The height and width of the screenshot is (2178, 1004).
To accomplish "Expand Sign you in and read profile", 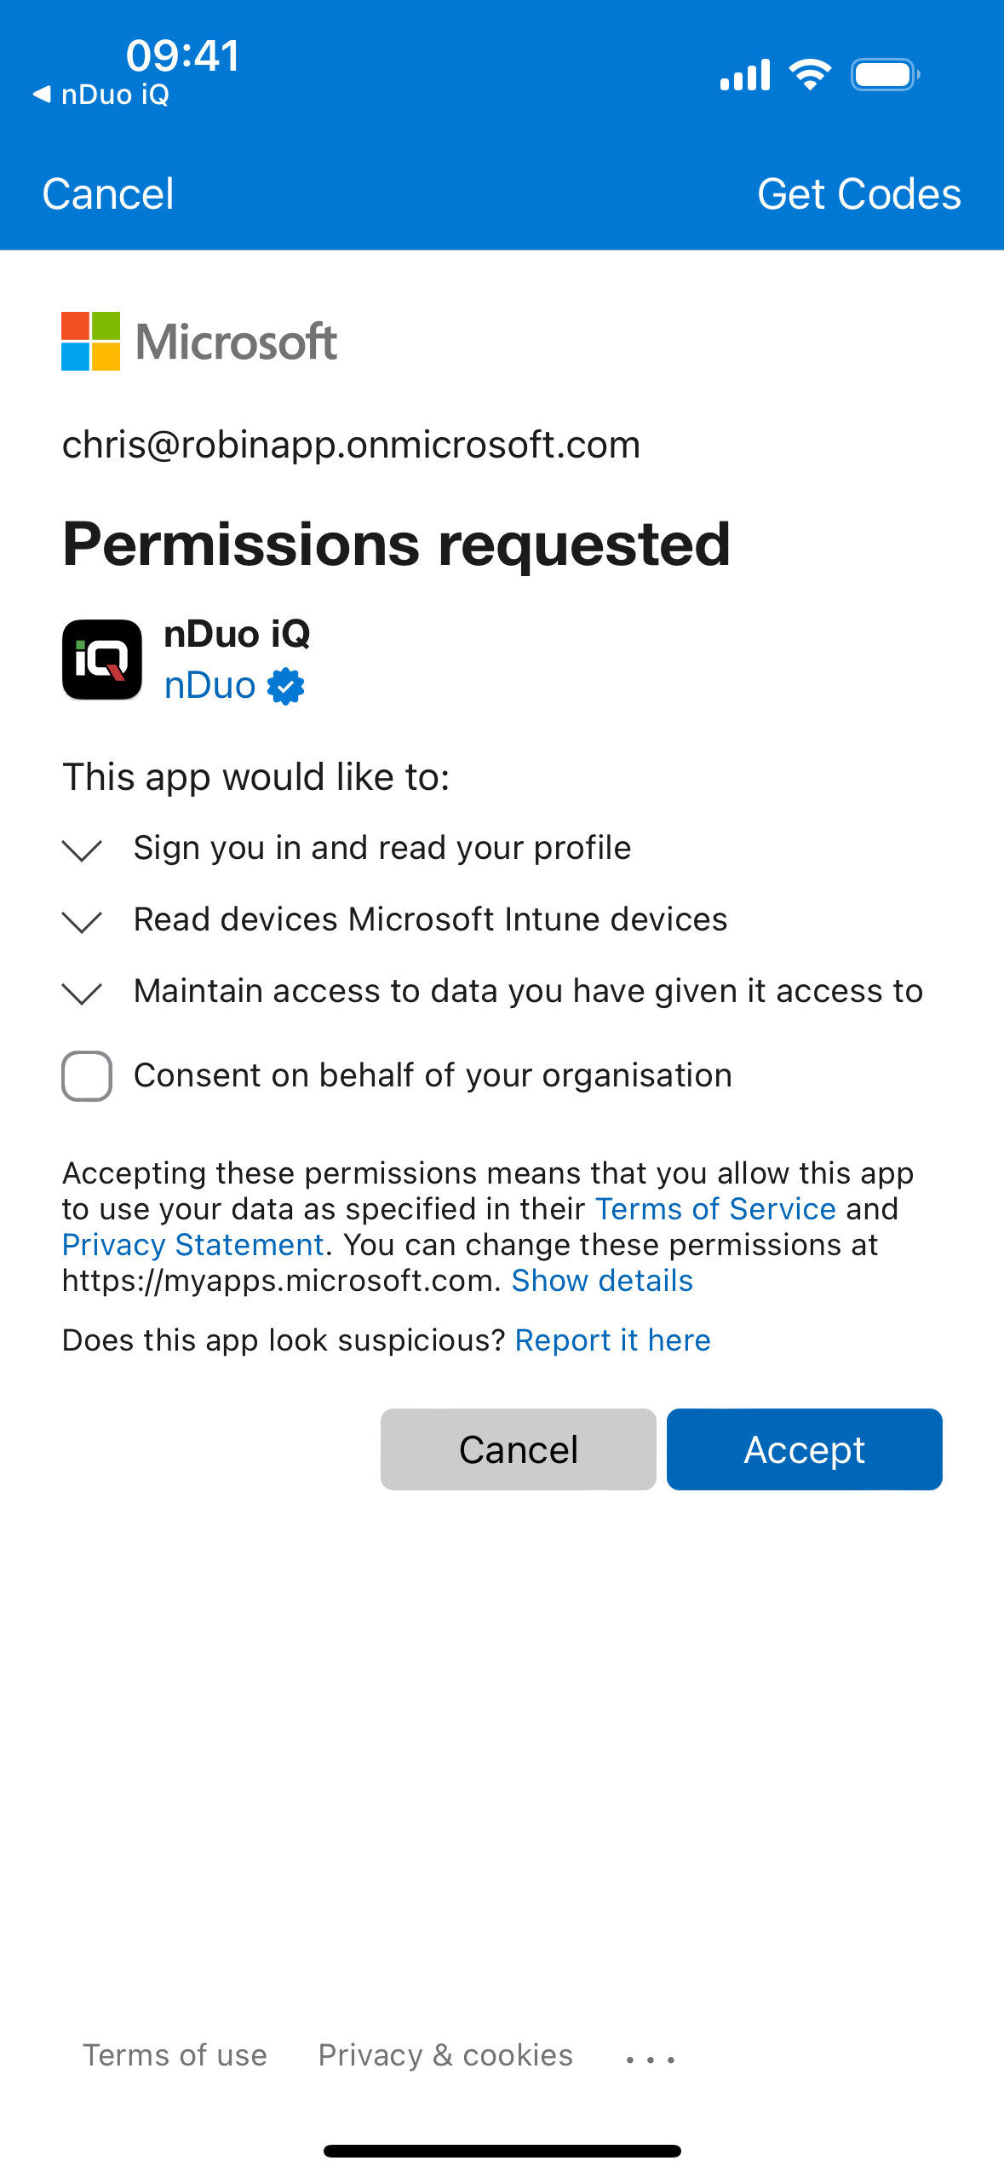I will click(83, 850).
